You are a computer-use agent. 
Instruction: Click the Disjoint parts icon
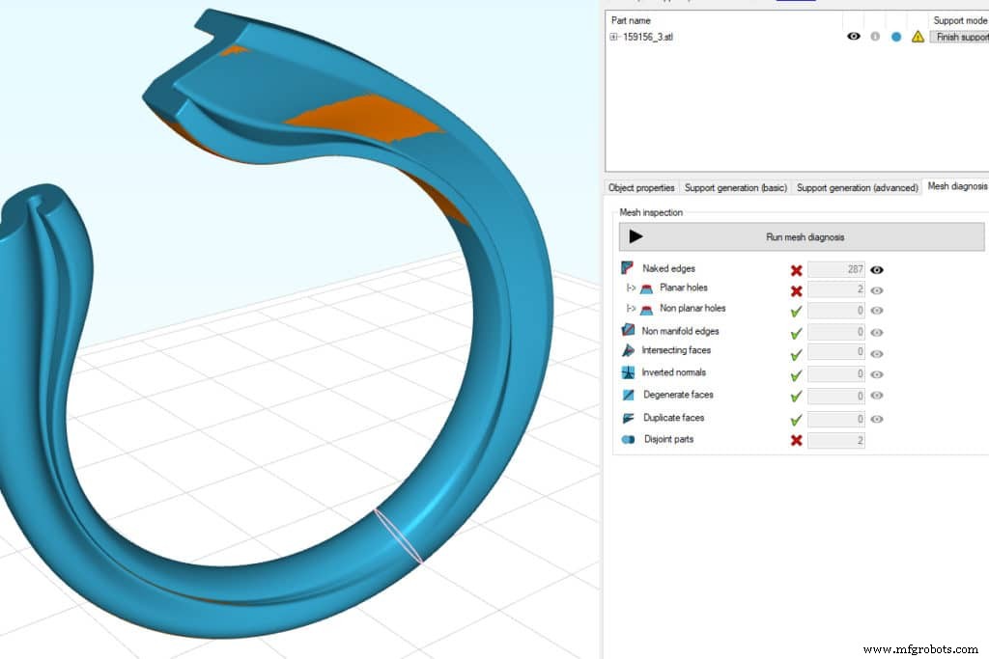point(629,439)
